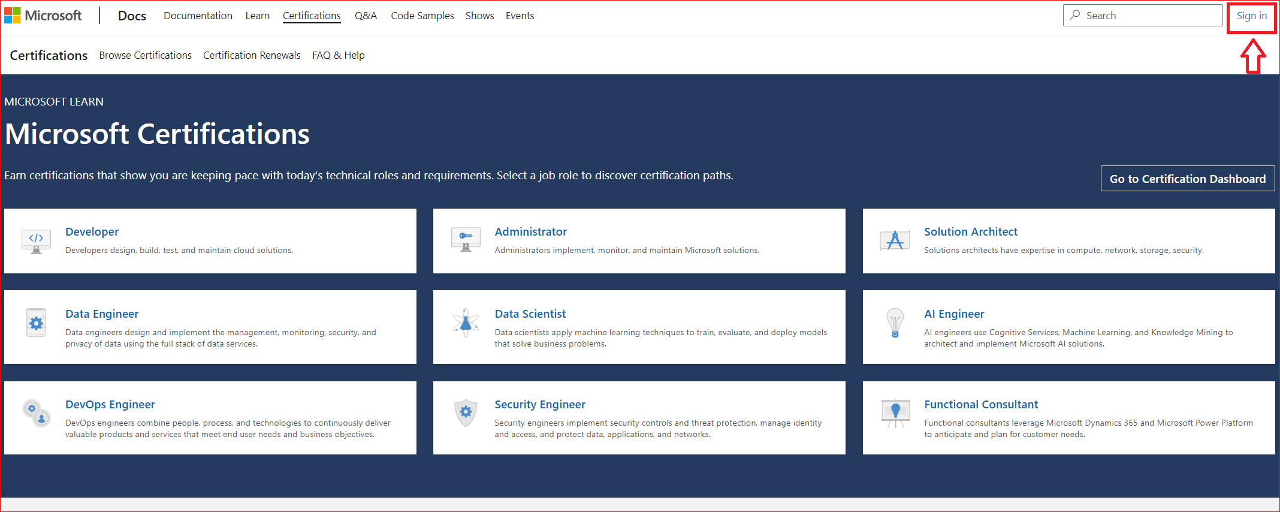1280x512 pixels.
Task: Click 'Functional consultants leverage Microsoft Dynamics' description
Action: point(1088,429)
